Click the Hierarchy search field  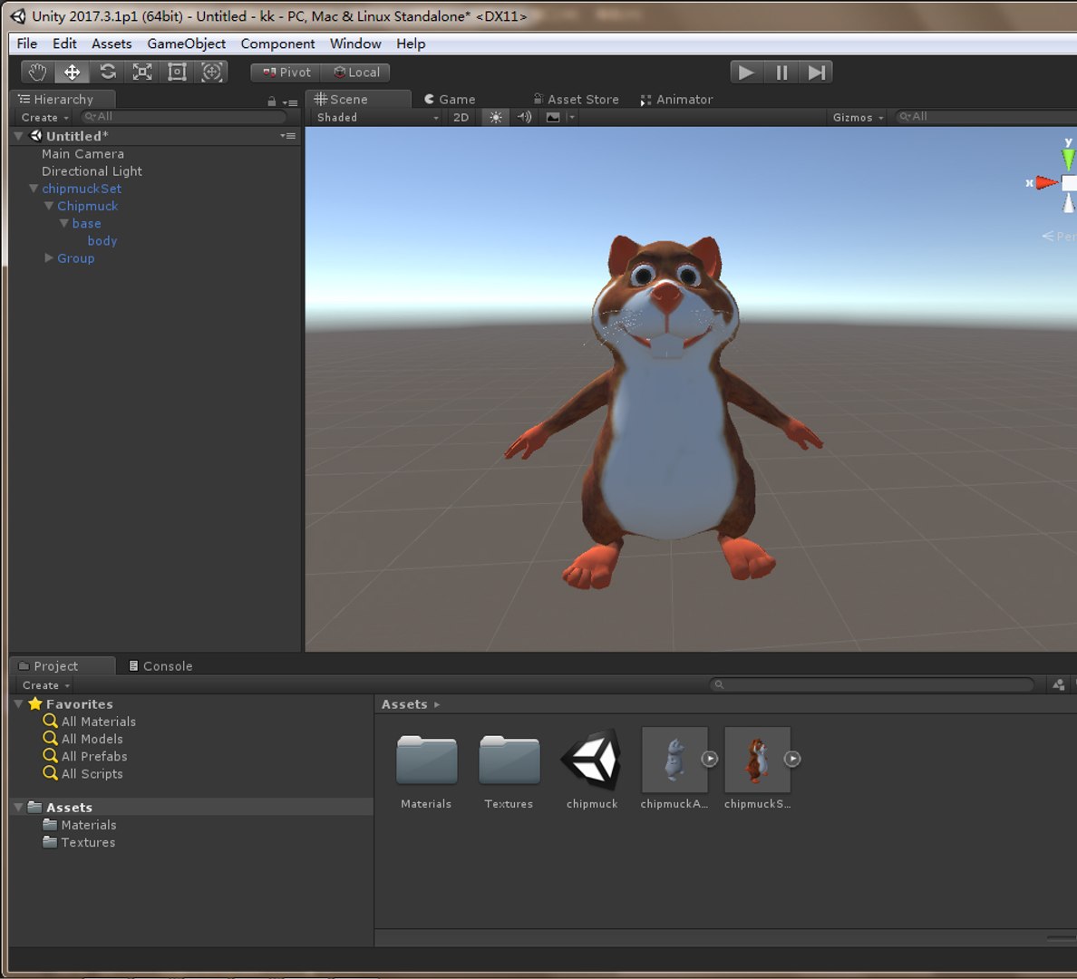pyautogui.click(x=183, y=117)
